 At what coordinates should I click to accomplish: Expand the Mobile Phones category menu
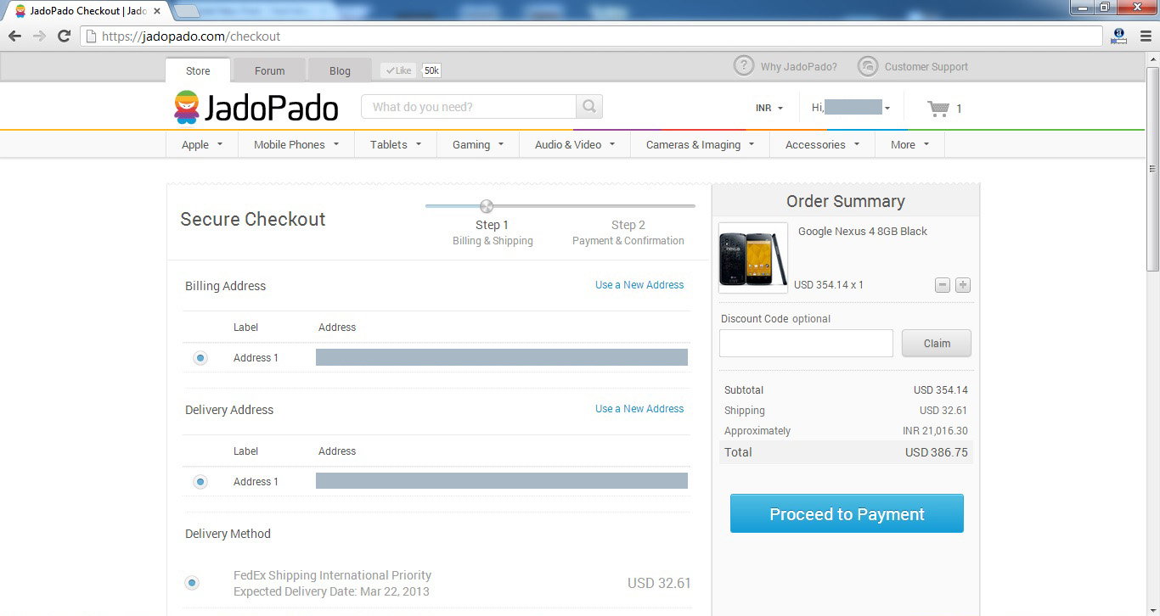coord(296,144)
